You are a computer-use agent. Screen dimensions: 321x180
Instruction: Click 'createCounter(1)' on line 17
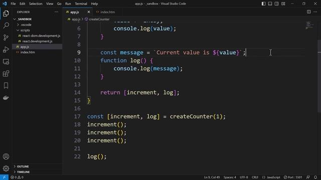coord(196,116)
